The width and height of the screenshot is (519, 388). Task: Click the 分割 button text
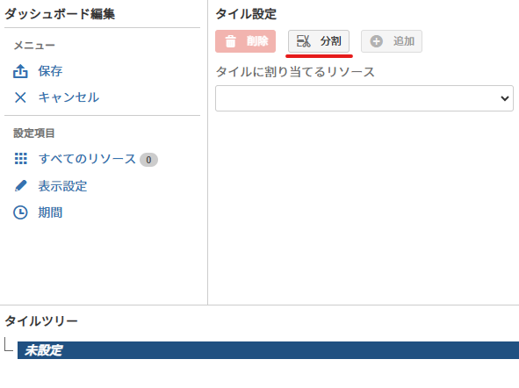tap(330, 41)
